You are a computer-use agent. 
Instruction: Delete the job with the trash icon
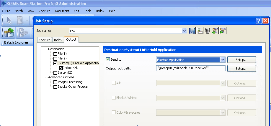coord(207,31)
